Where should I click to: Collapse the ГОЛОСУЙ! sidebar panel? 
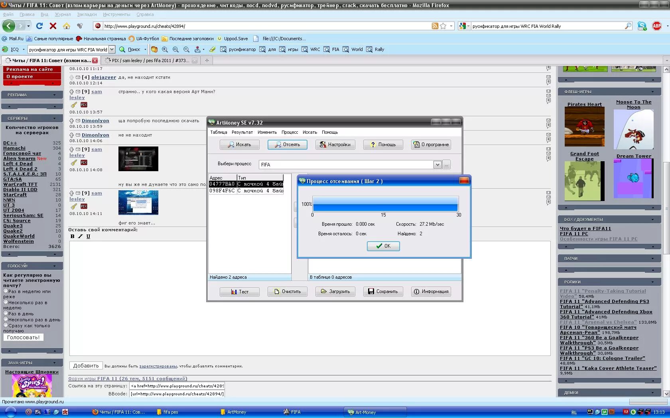(55, 266)
